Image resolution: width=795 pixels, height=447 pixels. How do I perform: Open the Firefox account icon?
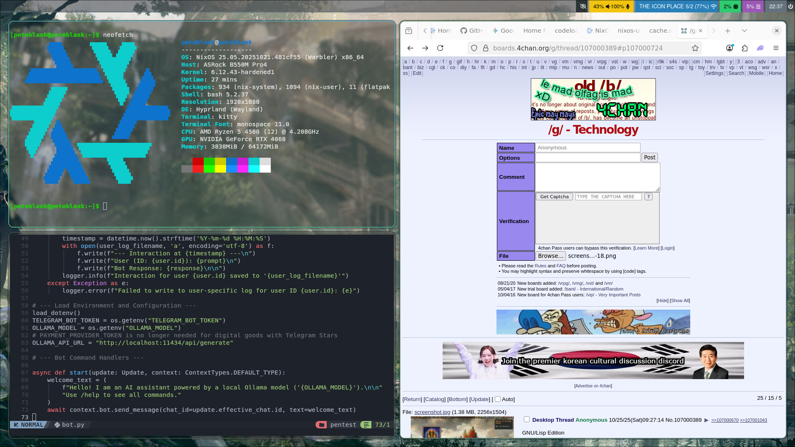pyautogui.click(x=730, y=48)
